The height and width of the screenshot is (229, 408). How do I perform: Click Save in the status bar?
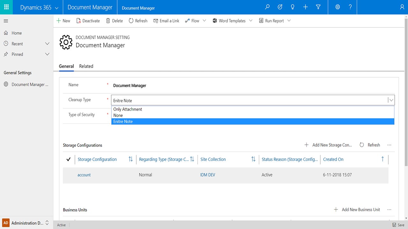pyautogui.click(x=398, y=225)
